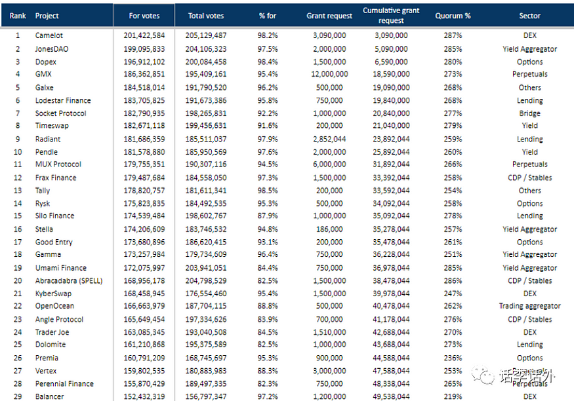Click Abracadabra's 286% quorum value
The height and width of the screenshot is (401, 574).
453,280
